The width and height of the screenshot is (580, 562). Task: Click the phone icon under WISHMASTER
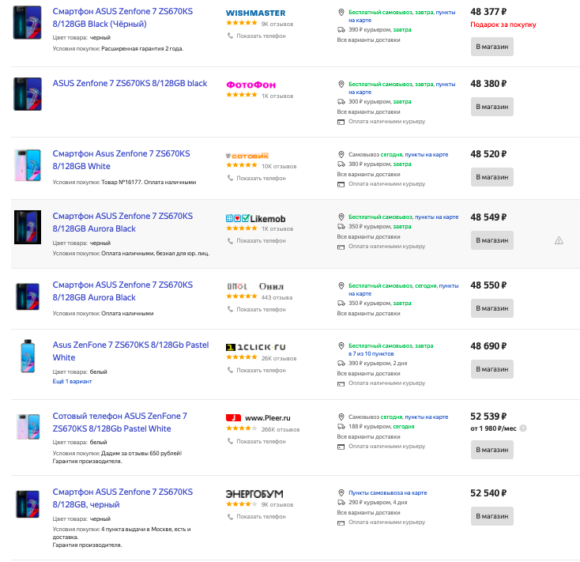tap(231, 36)
